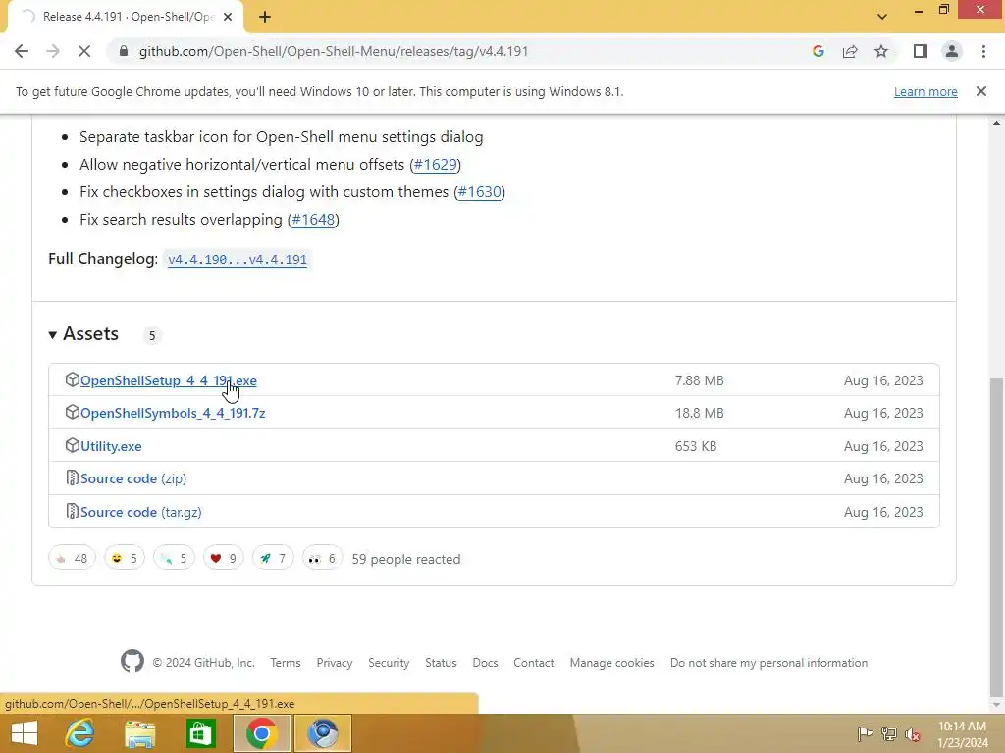Click the github.com address bar URL
Viewport: 1005px width, 753px height.
(x=334, y=51)
